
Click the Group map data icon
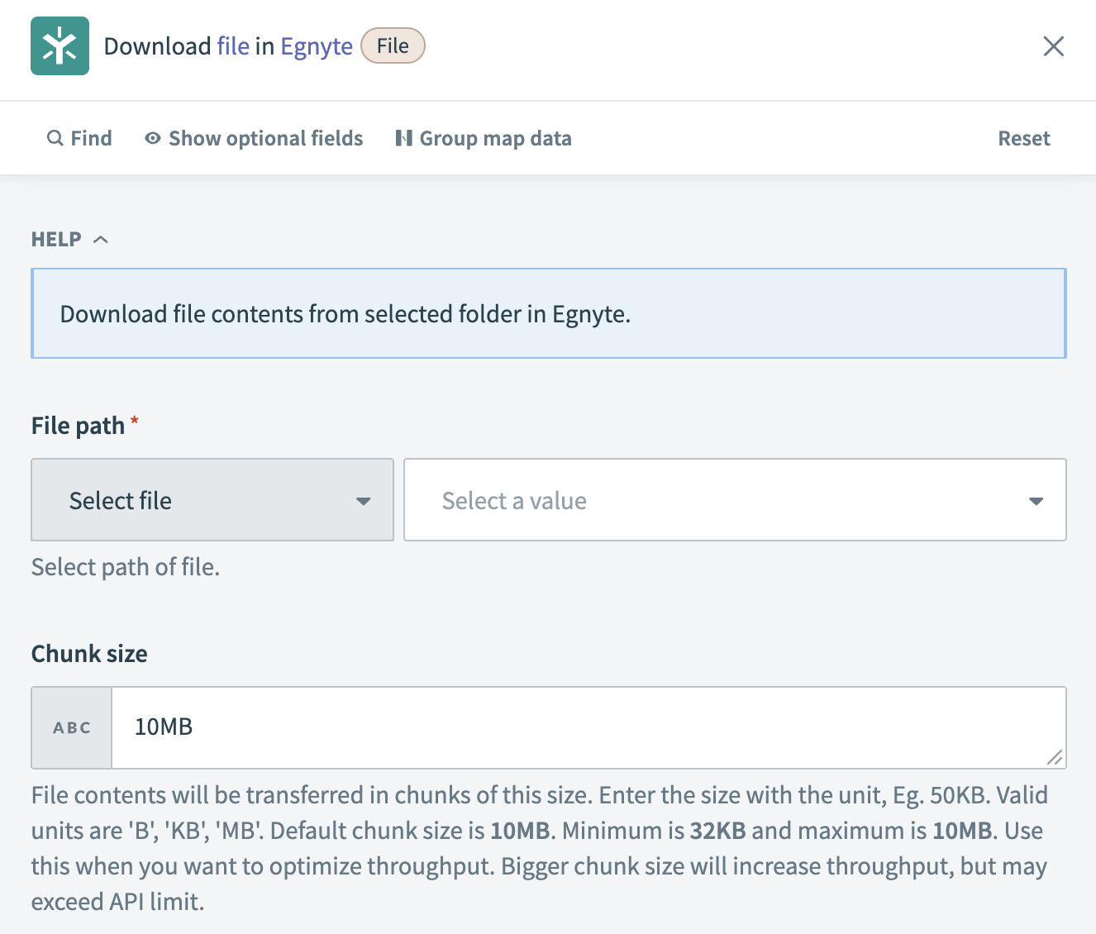403,138
